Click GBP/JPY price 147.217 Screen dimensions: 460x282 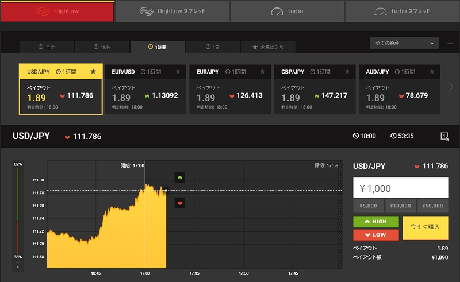tap(334, 95)
